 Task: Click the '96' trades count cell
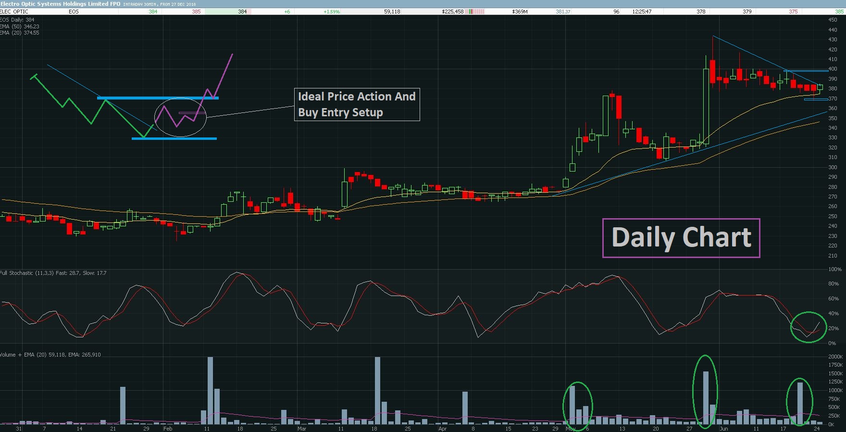coord(616,12)
